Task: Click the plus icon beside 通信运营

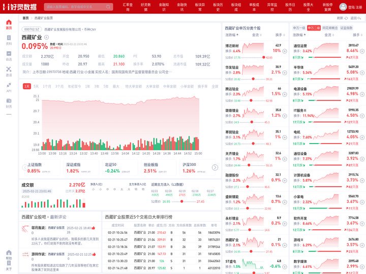Action: 362,51
